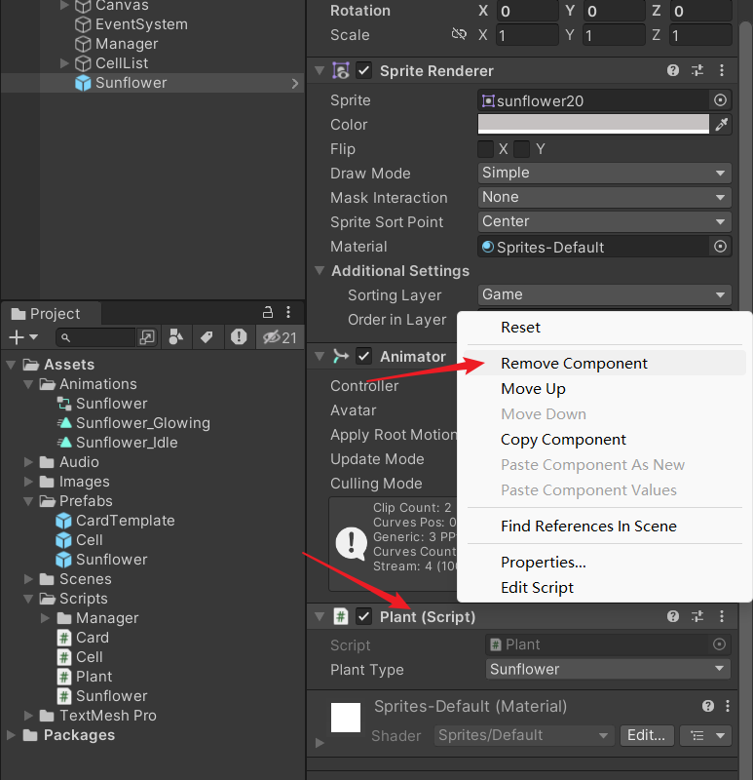Disable the Sprite Renderer component checkbox
753x780 pixels.
click(x=364, y=71)
